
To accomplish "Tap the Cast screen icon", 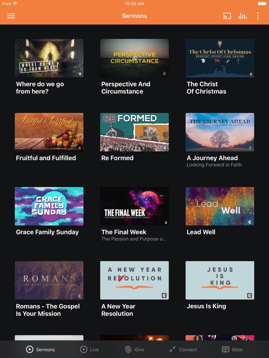I will [227, 16].
